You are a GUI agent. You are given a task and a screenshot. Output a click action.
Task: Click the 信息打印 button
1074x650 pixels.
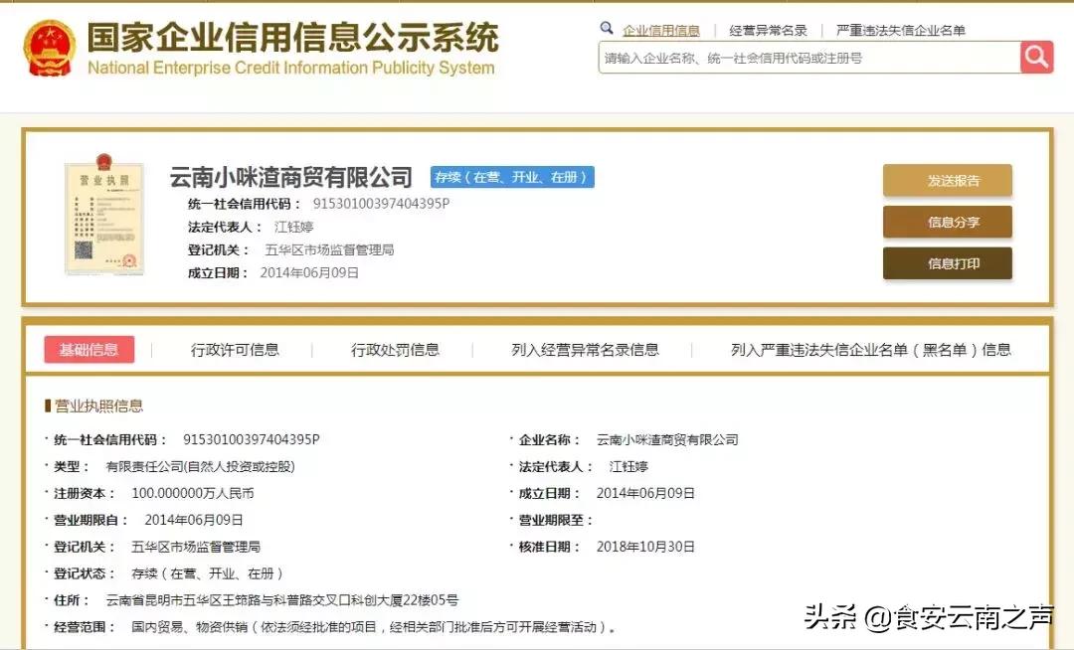(947, 263)
